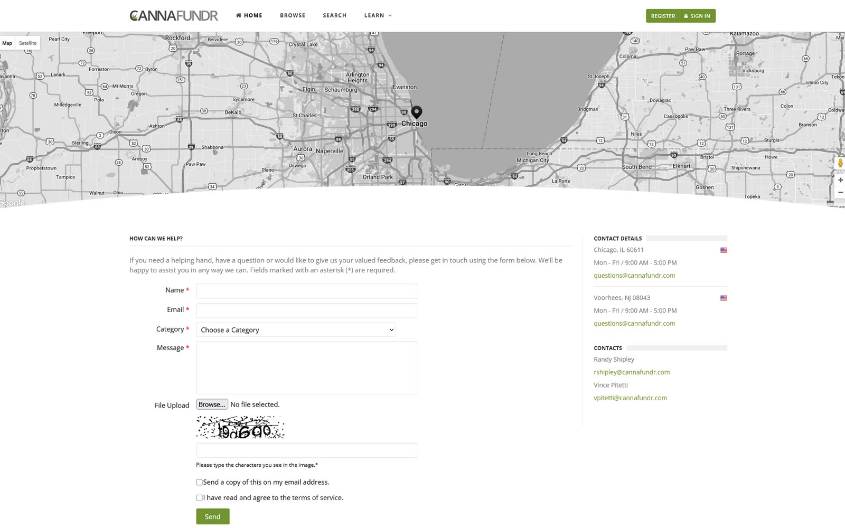Click Rockford label on the map
The height and width of the screenshot is (528, 845).
[x=177, y=38]
